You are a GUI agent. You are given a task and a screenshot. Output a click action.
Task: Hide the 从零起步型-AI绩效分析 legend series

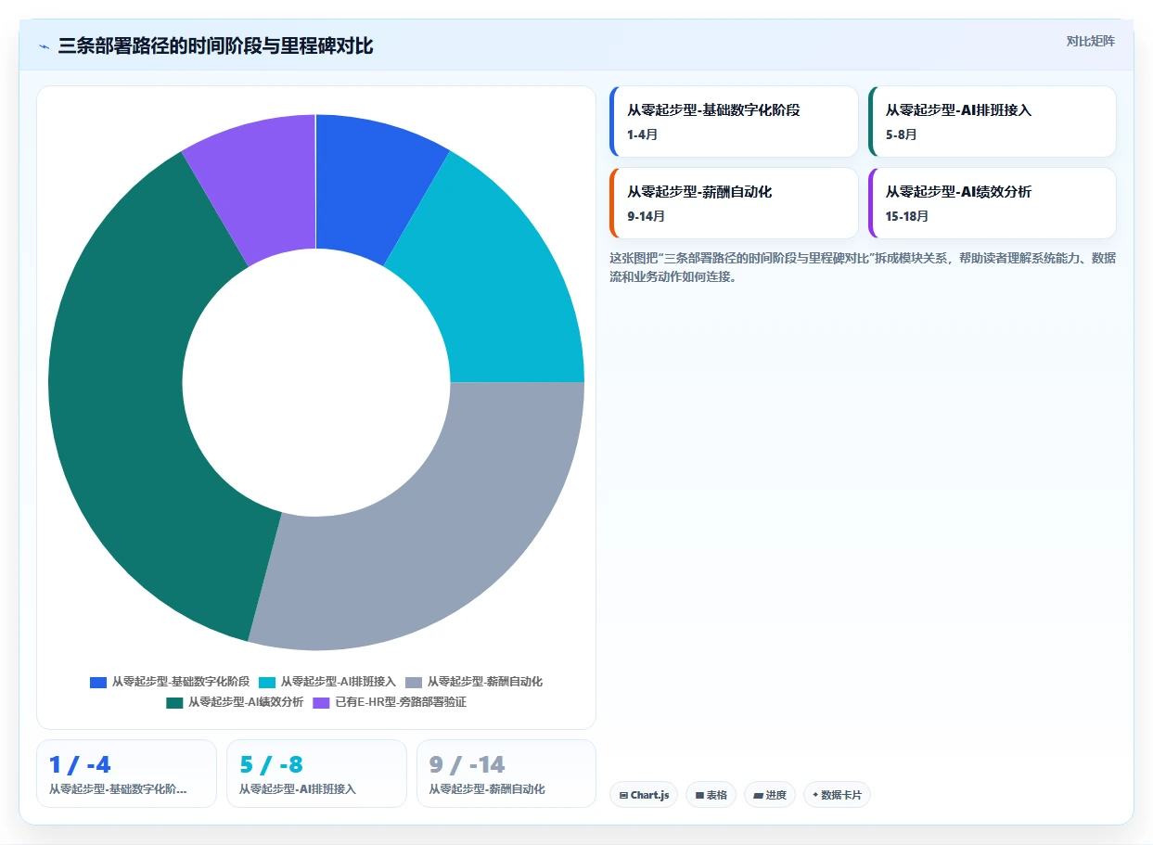click(235, 702)
